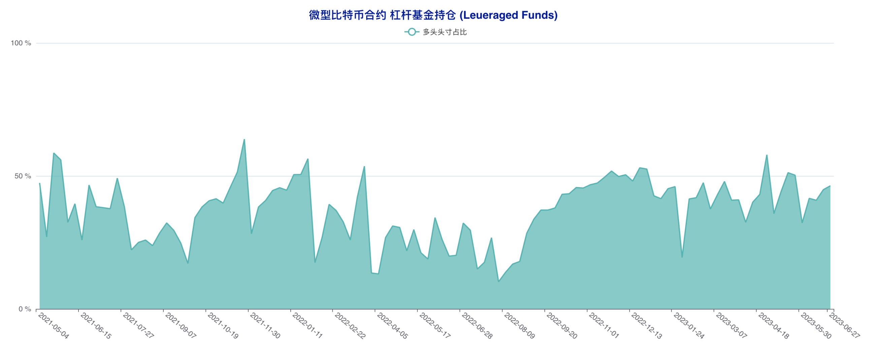Viewport: 870px width, 347px height.
Task: Click x-axis date 2022-11-01
Action: point(604,326)
